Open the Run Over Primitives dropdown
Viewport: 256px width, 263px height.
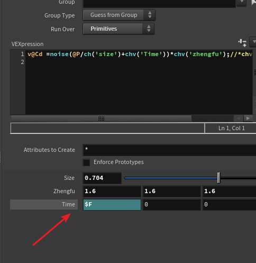coord(118,29)
